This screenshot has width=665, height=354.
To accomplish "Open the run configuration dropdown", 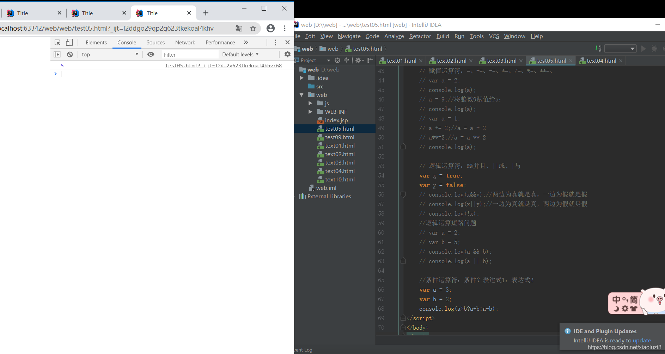I will click(x=620, y=49).
